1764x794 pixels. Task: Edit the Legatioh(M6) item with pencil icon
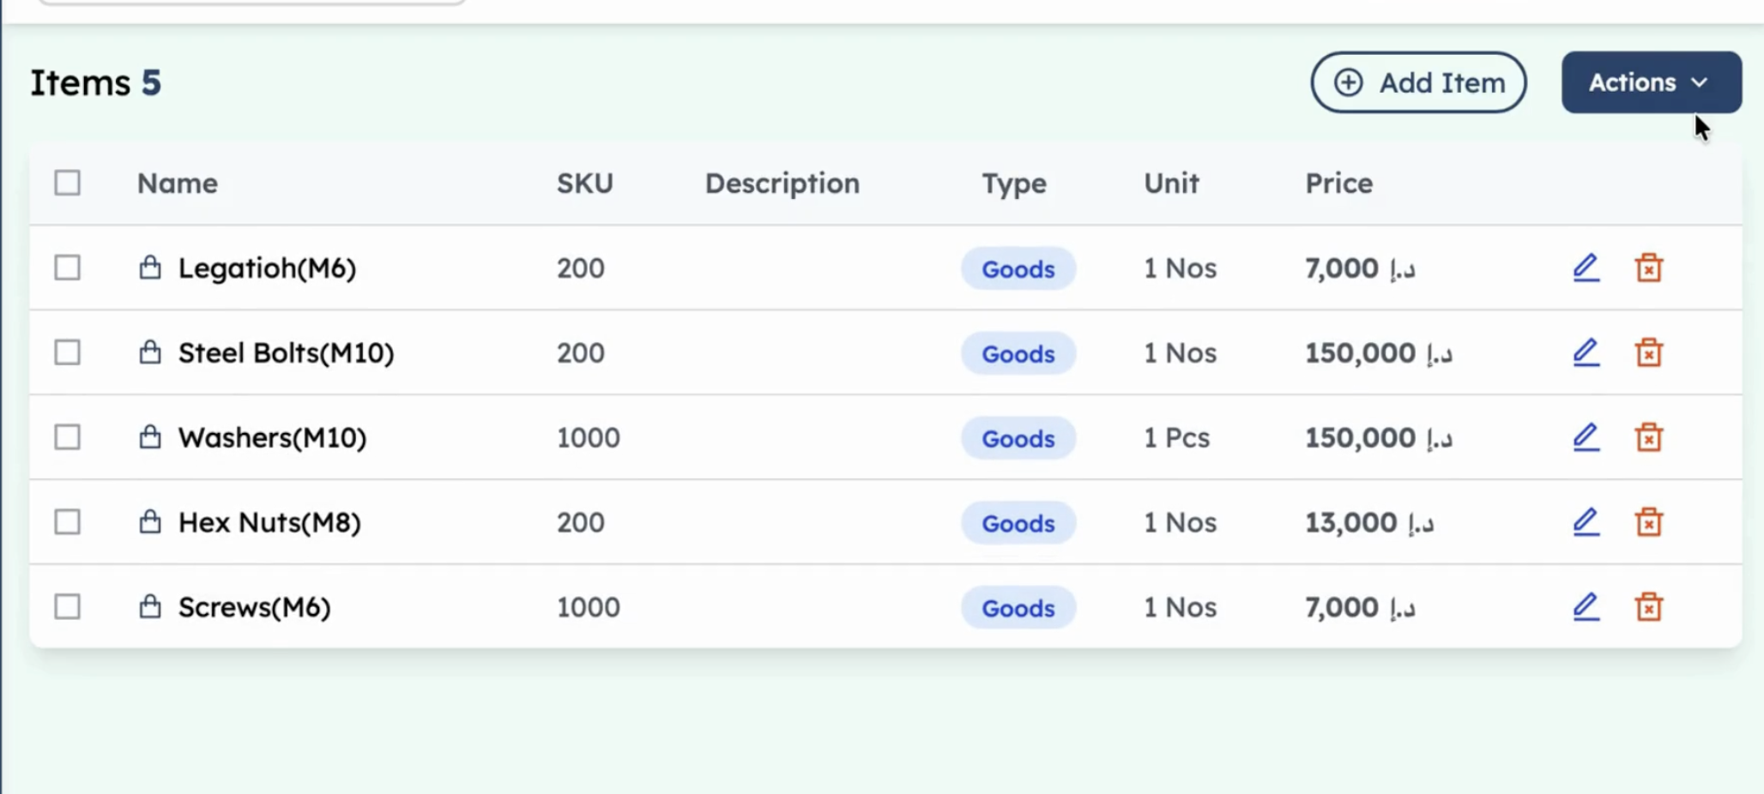1586,268
